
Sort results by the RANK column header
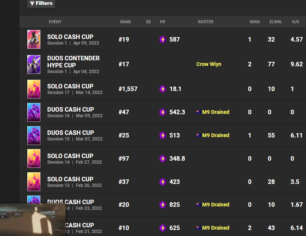pyautogui.click(x=126, y=22)
